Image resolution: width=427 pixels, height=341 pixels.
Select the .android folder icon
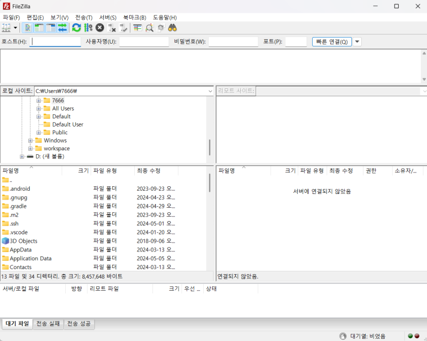click(6, 188)
